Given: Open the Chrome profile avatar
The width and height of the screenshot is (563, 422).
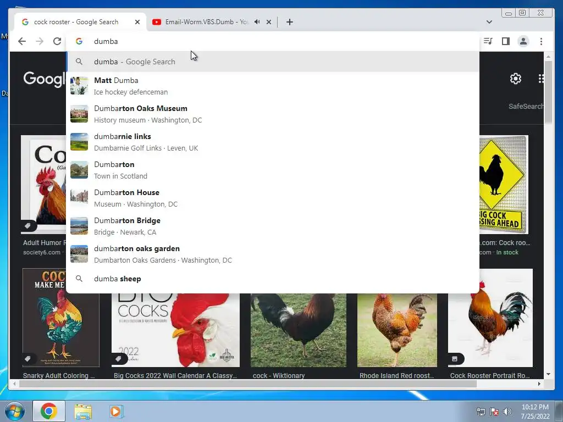Looking at the screenshot, I should click(x=523, y=41).
